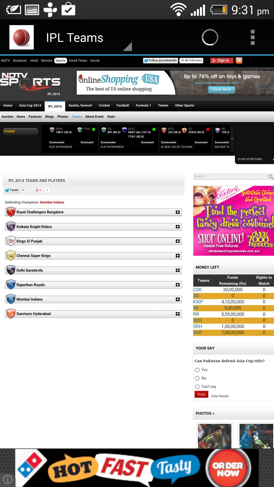Open the three-dot overflow menu

252,37
